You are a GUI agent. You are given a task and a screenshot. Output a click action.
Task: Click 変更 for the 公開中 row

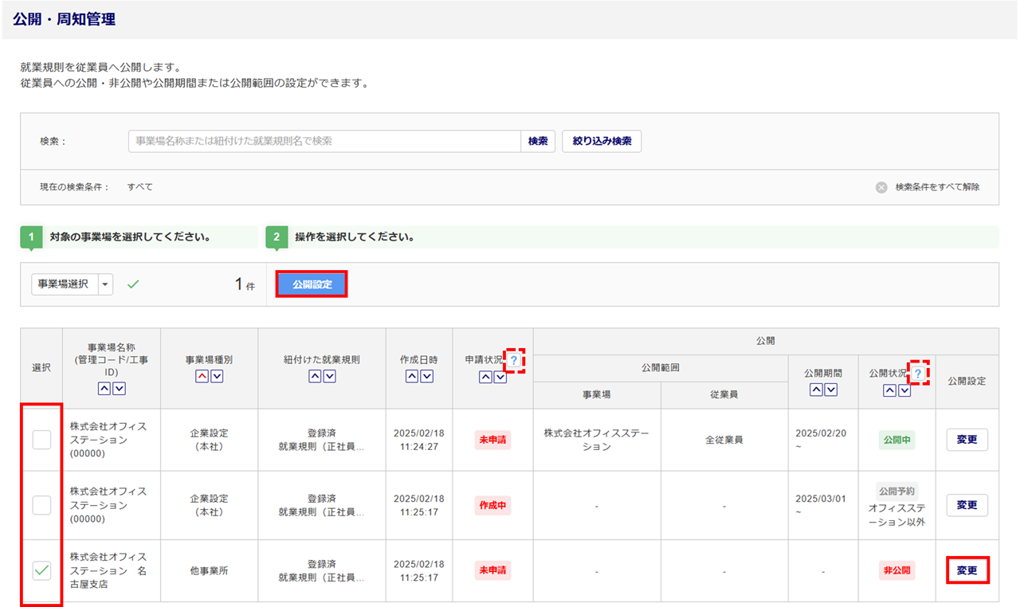(967, 440)
